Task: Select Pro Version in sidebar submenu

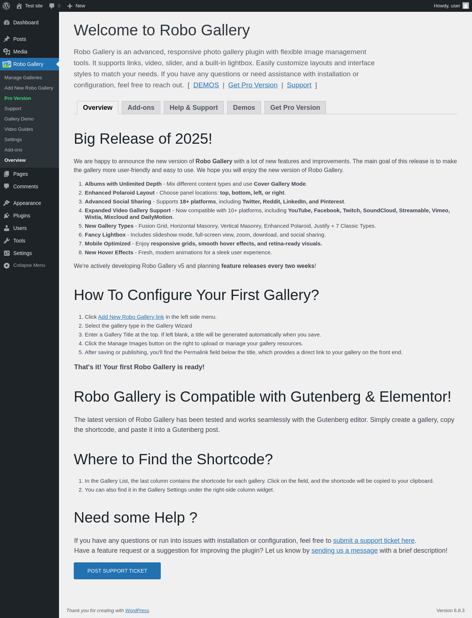Action: coord(18,98)
